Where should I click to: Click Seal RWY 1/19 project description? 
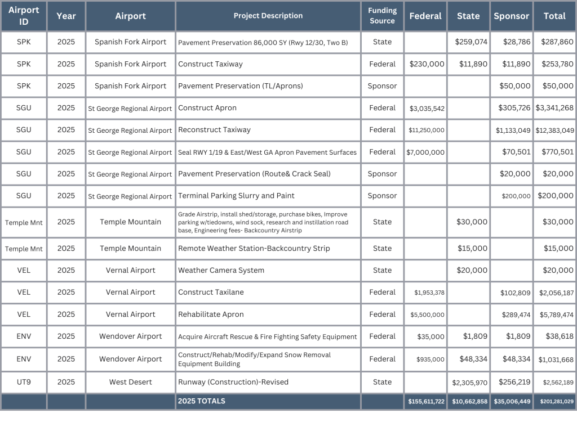pyautogui.click(x=268, y=152)
